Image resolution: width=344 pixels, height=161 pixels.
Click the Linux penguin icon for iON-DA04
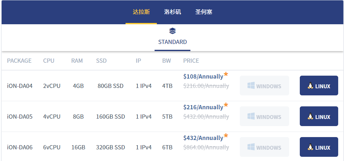[x=310, y=86]
